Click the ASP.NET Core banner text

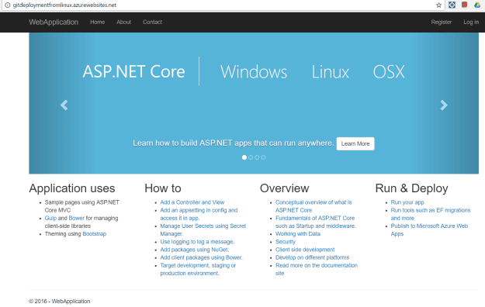[x=133, y=72]
